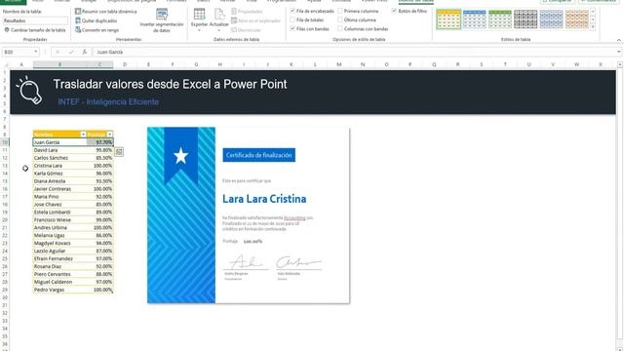
Task: Click the Quitar duplicados icon
Action: pos(78,20)
